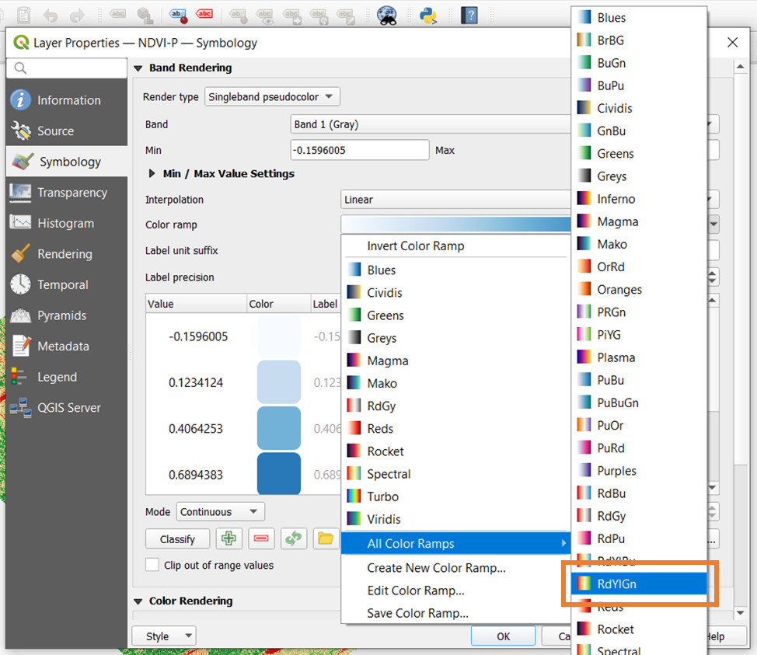Open the Band 1 (Gray) dropdown
This screenshot has width=757, height=655.
[x=504, y=124]
